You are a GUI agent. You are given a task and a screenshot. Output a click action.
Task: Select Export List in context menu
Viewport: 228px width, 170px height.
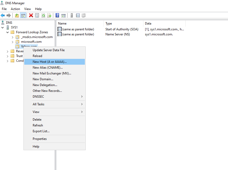tap(55, 131)
